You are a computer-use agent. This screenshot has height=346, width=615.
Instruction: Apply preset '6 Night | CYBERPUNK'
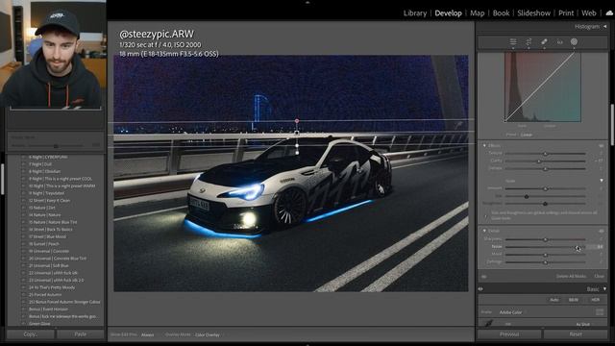[x=48, y=157]
